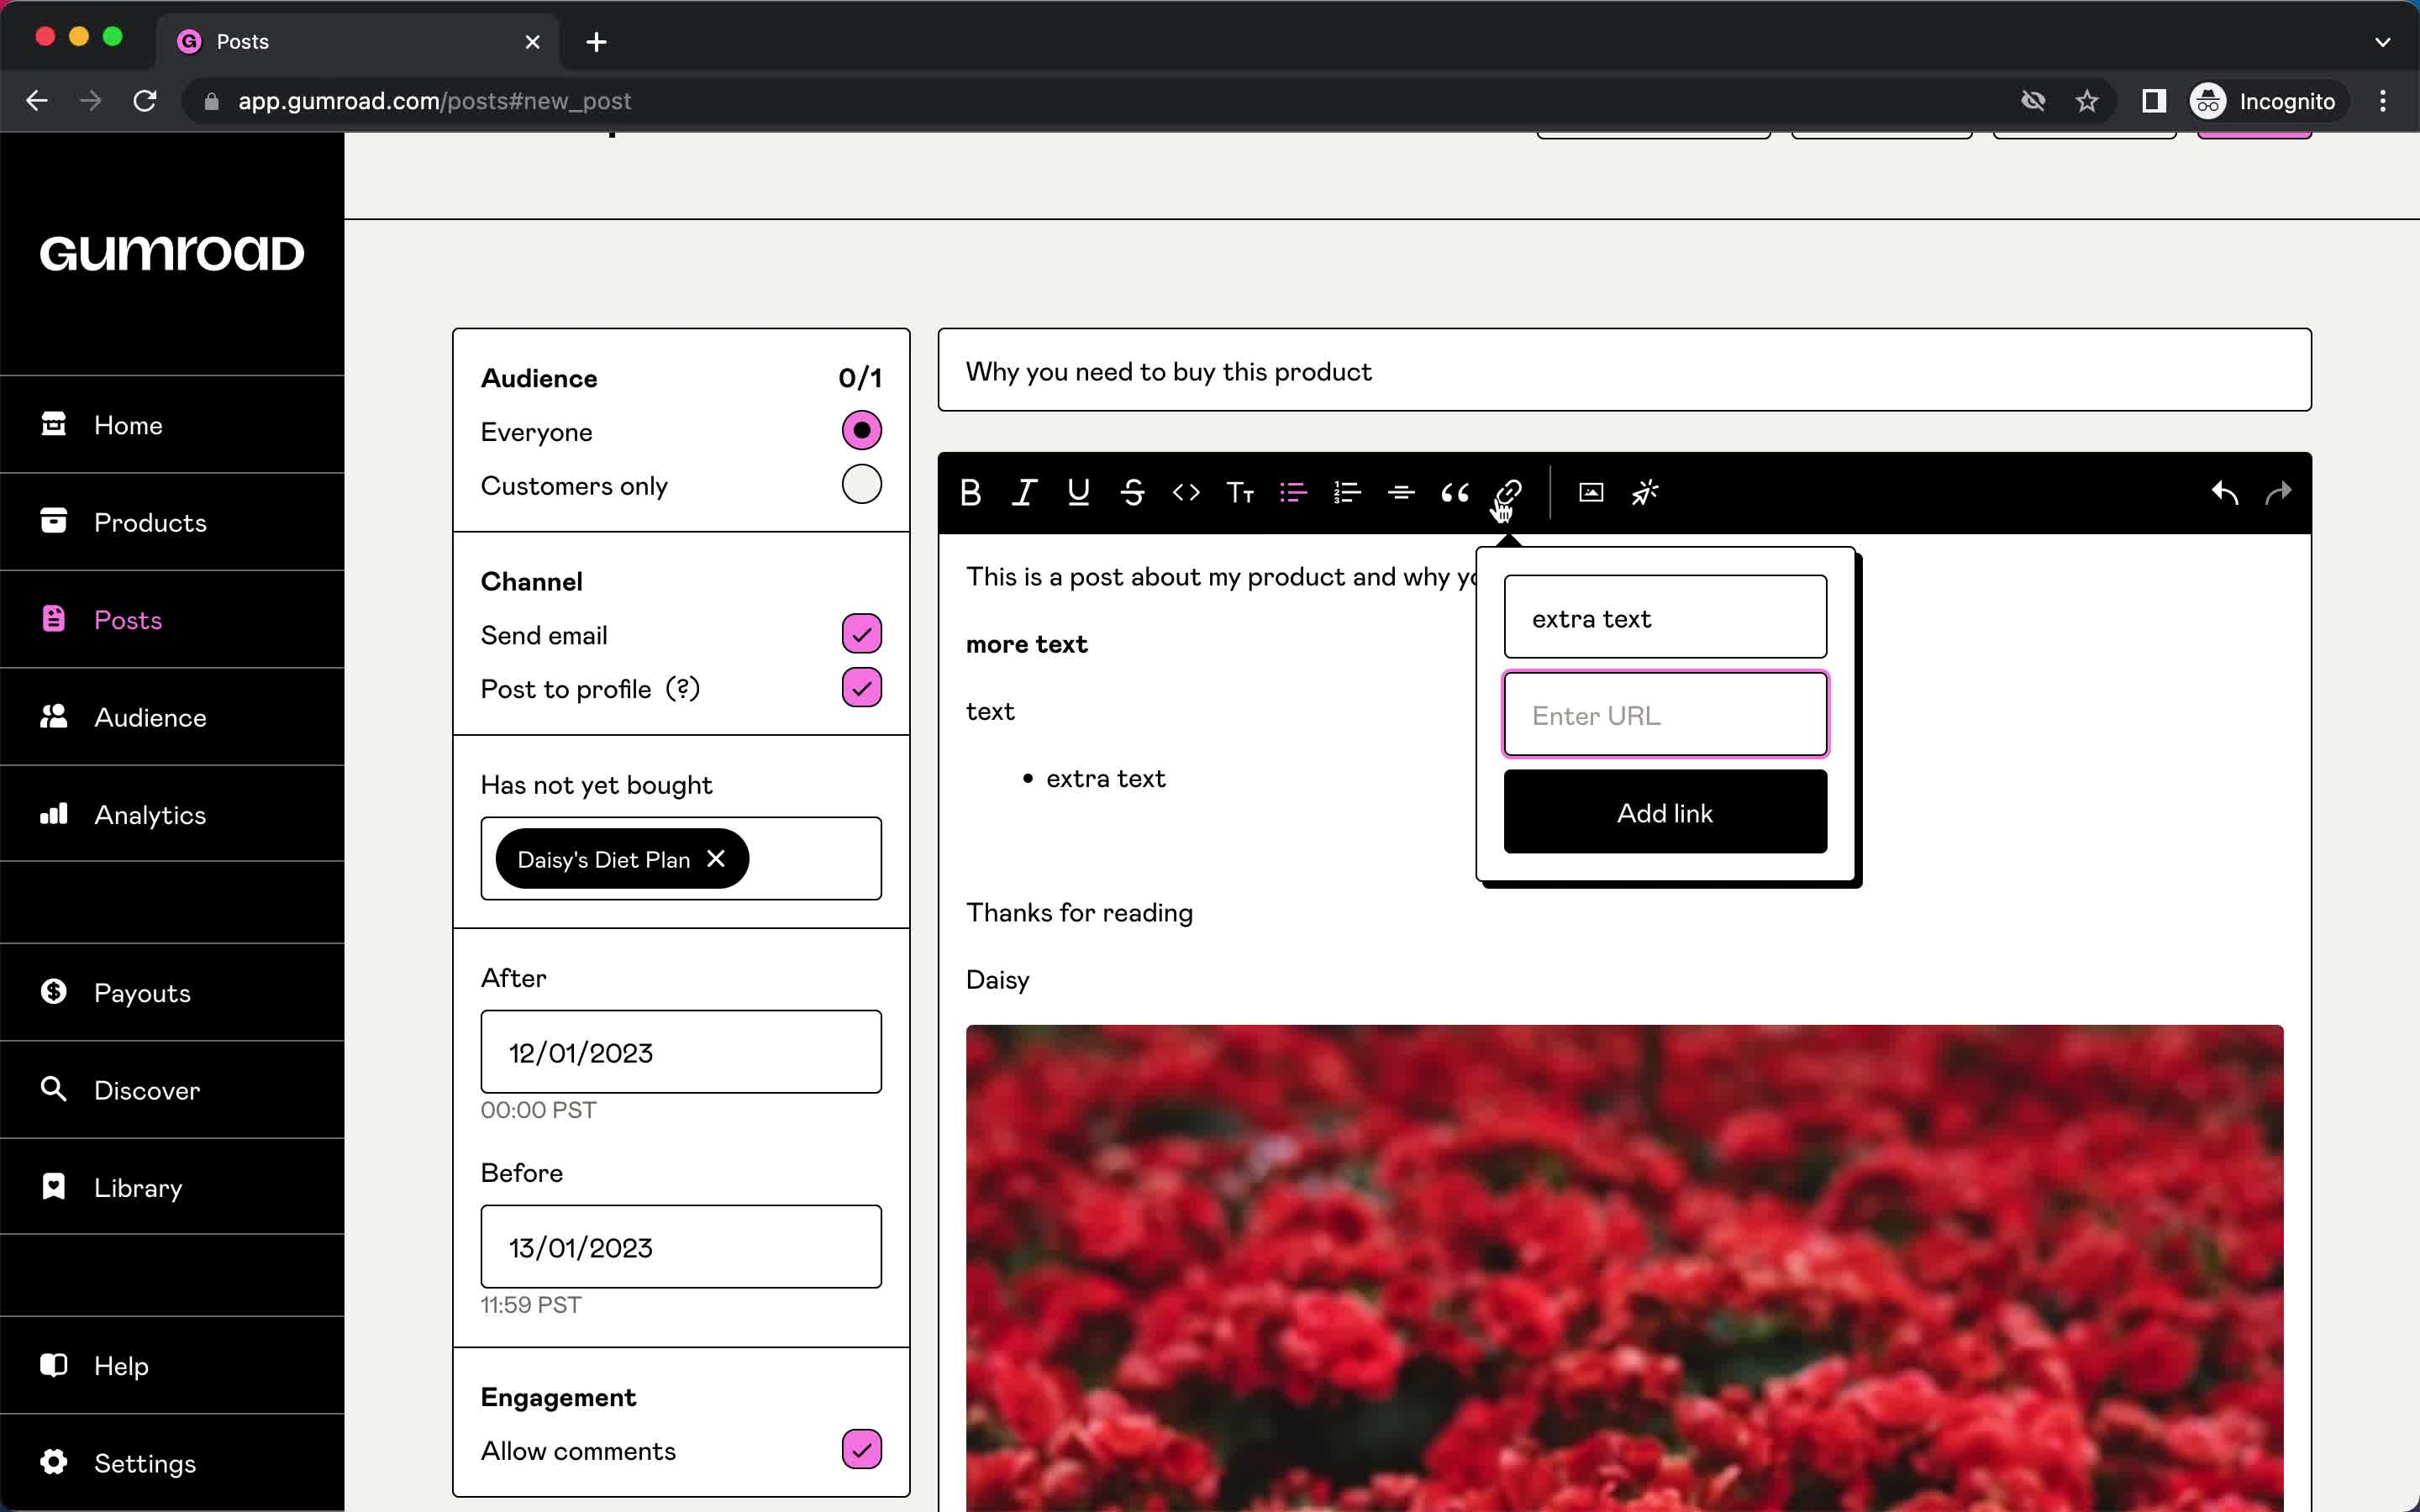
Task: Click the 'Daisy' signature line
Action: (997, 980)
